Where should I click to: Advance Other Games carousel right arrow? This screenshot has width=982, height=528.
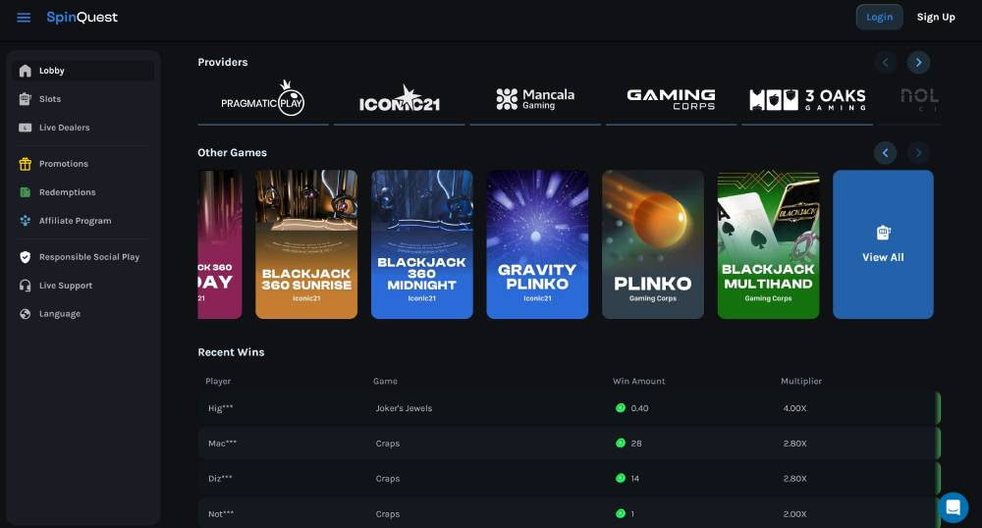pos(919,153)
